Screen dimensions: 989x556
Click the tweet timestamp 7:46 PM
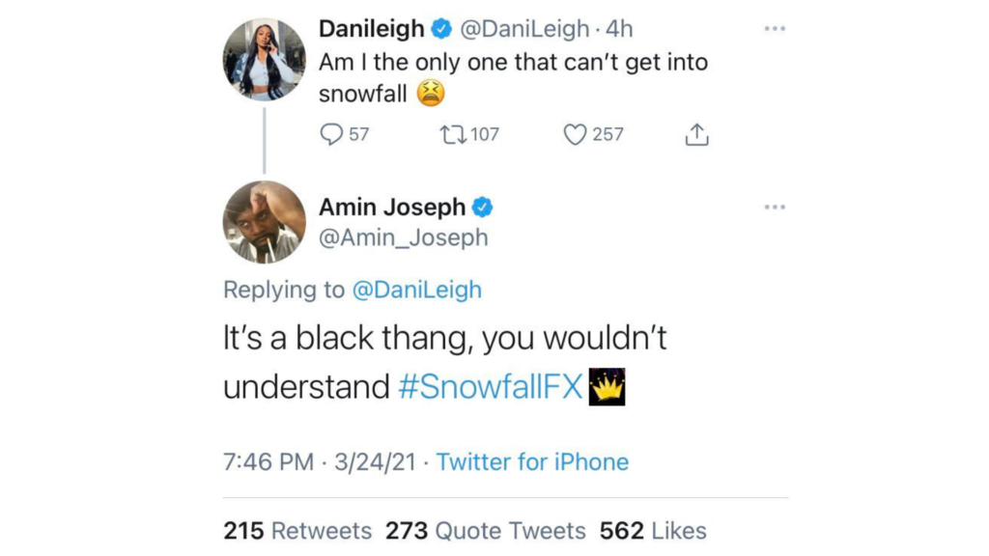268,462
